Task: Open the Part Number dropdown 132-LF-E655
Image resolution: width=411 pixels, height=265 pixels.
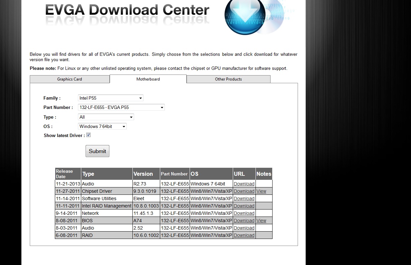Action: (x=121, y=107)
